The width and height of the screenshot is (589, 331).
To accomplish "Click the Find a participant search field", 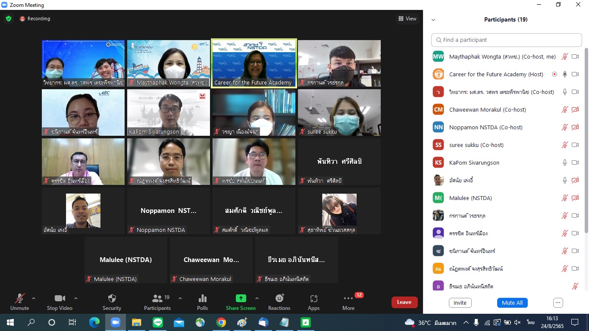I will (507, 40).
